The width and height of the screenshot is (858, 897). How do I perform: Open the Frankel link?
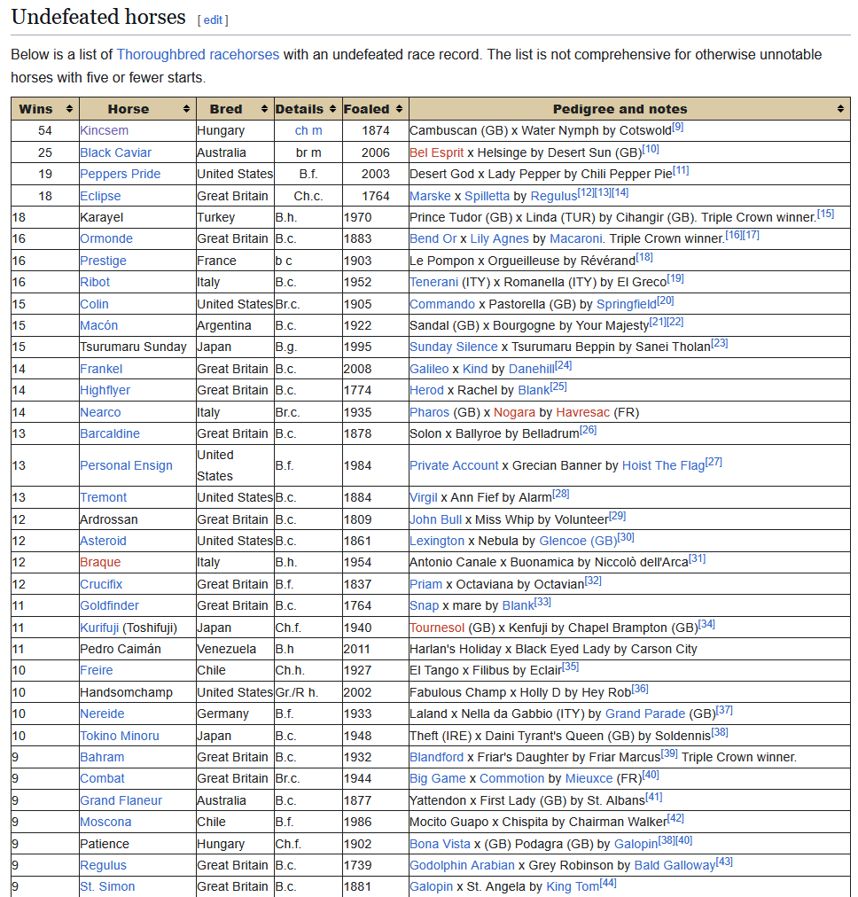[101, 369]
